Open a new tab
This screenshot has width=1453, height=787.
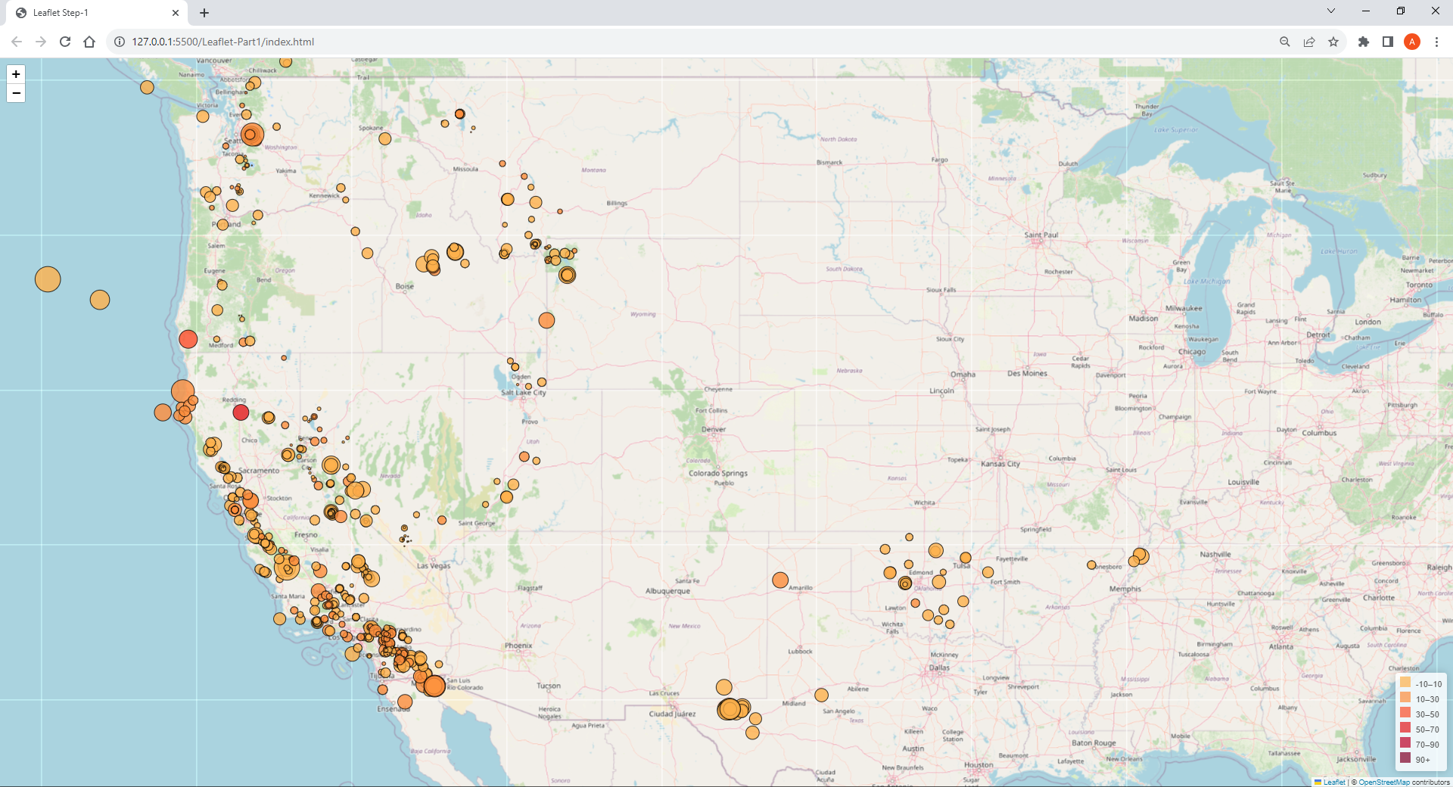coord(204,13)
